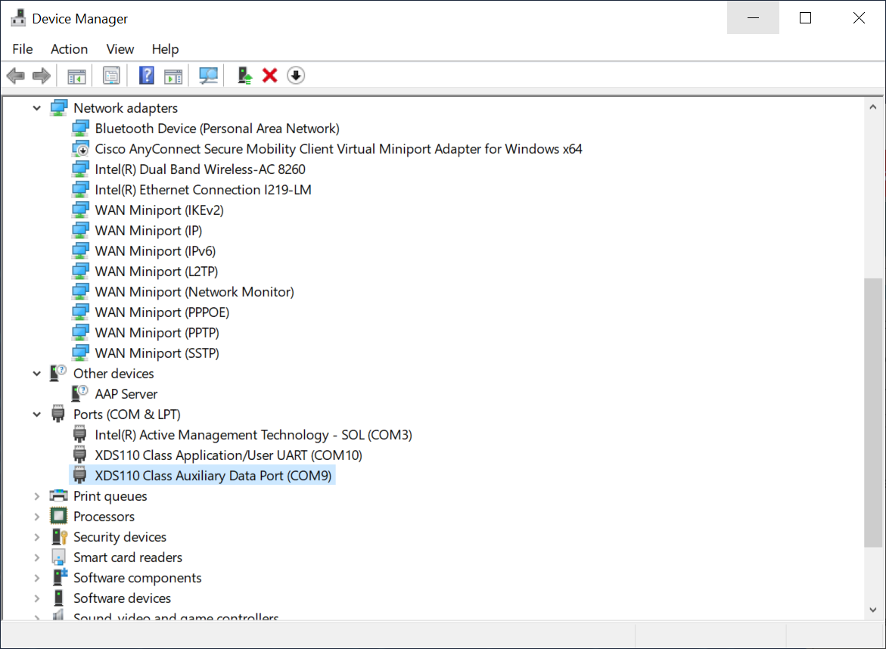Select WAN Miniport (SSTP)

[157, 353]
